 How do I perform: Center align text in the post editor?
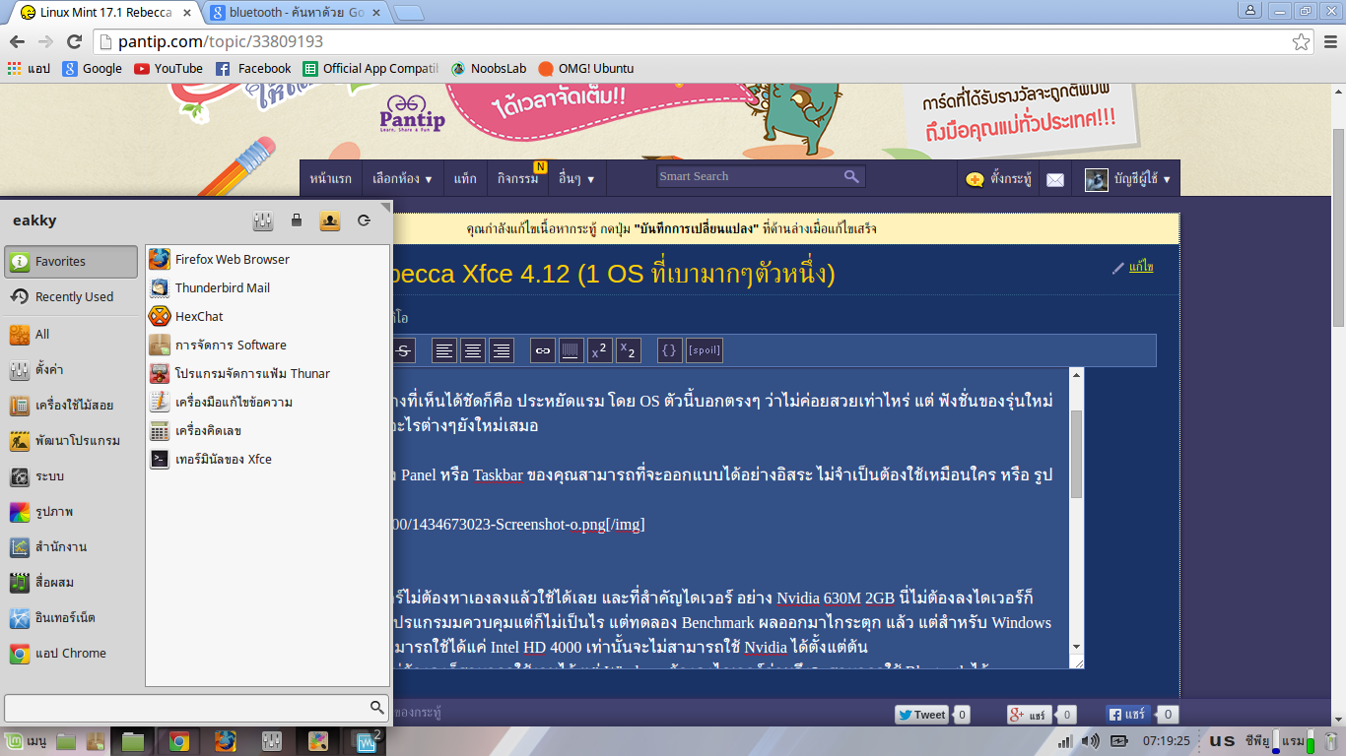(x=474, y=350)
